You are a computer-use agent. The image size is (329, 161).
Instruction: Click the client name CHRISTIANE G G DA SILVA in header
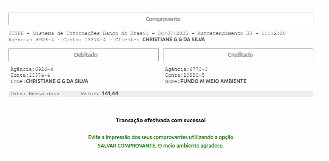click(174, 40)
